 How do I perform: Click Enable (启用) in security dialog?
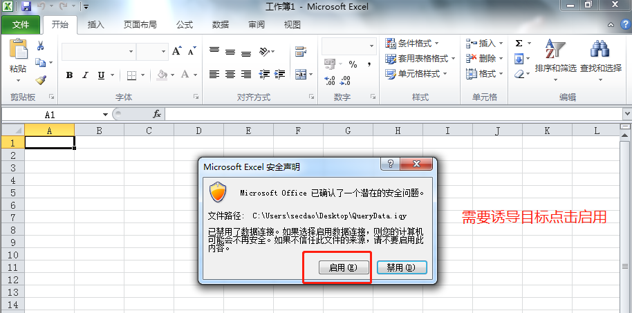tap(344, 267)
